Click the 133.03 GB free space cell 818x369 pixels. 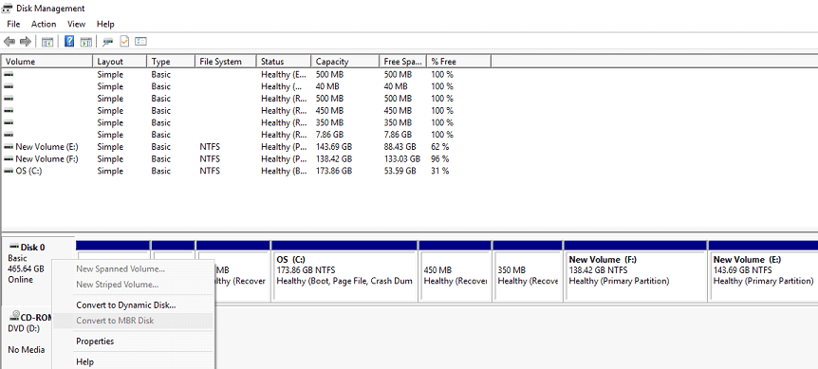pyautogui.click(x=402, y=159)
